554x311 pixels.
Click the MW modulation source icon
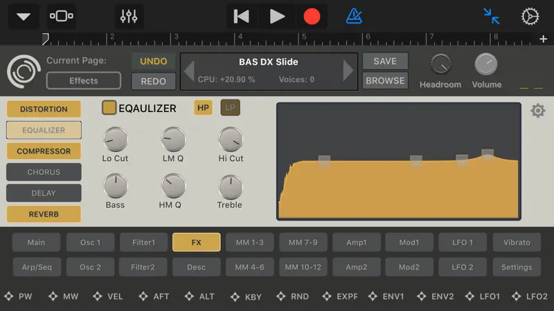[53, 296]
